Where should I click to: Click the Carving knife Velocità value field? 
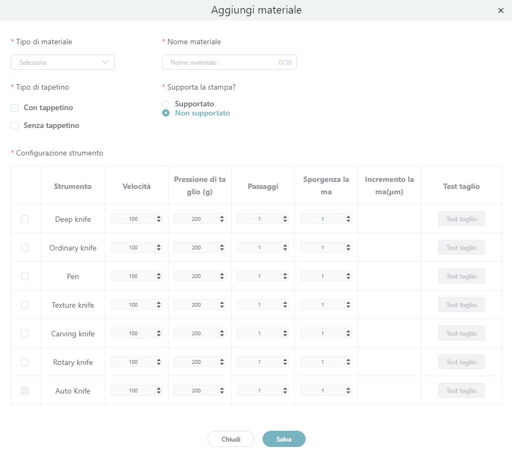[x=133, y=334]
